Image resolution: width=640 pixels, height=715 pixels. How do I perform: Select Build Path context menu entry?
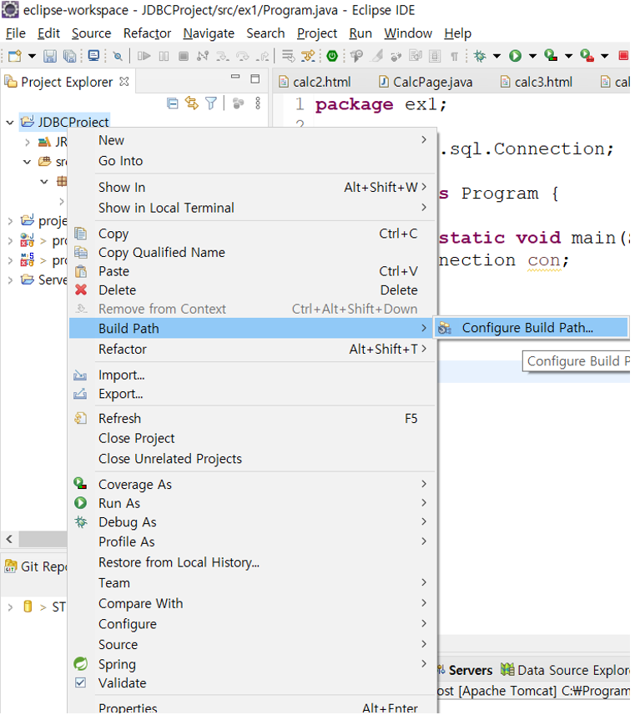252,329
